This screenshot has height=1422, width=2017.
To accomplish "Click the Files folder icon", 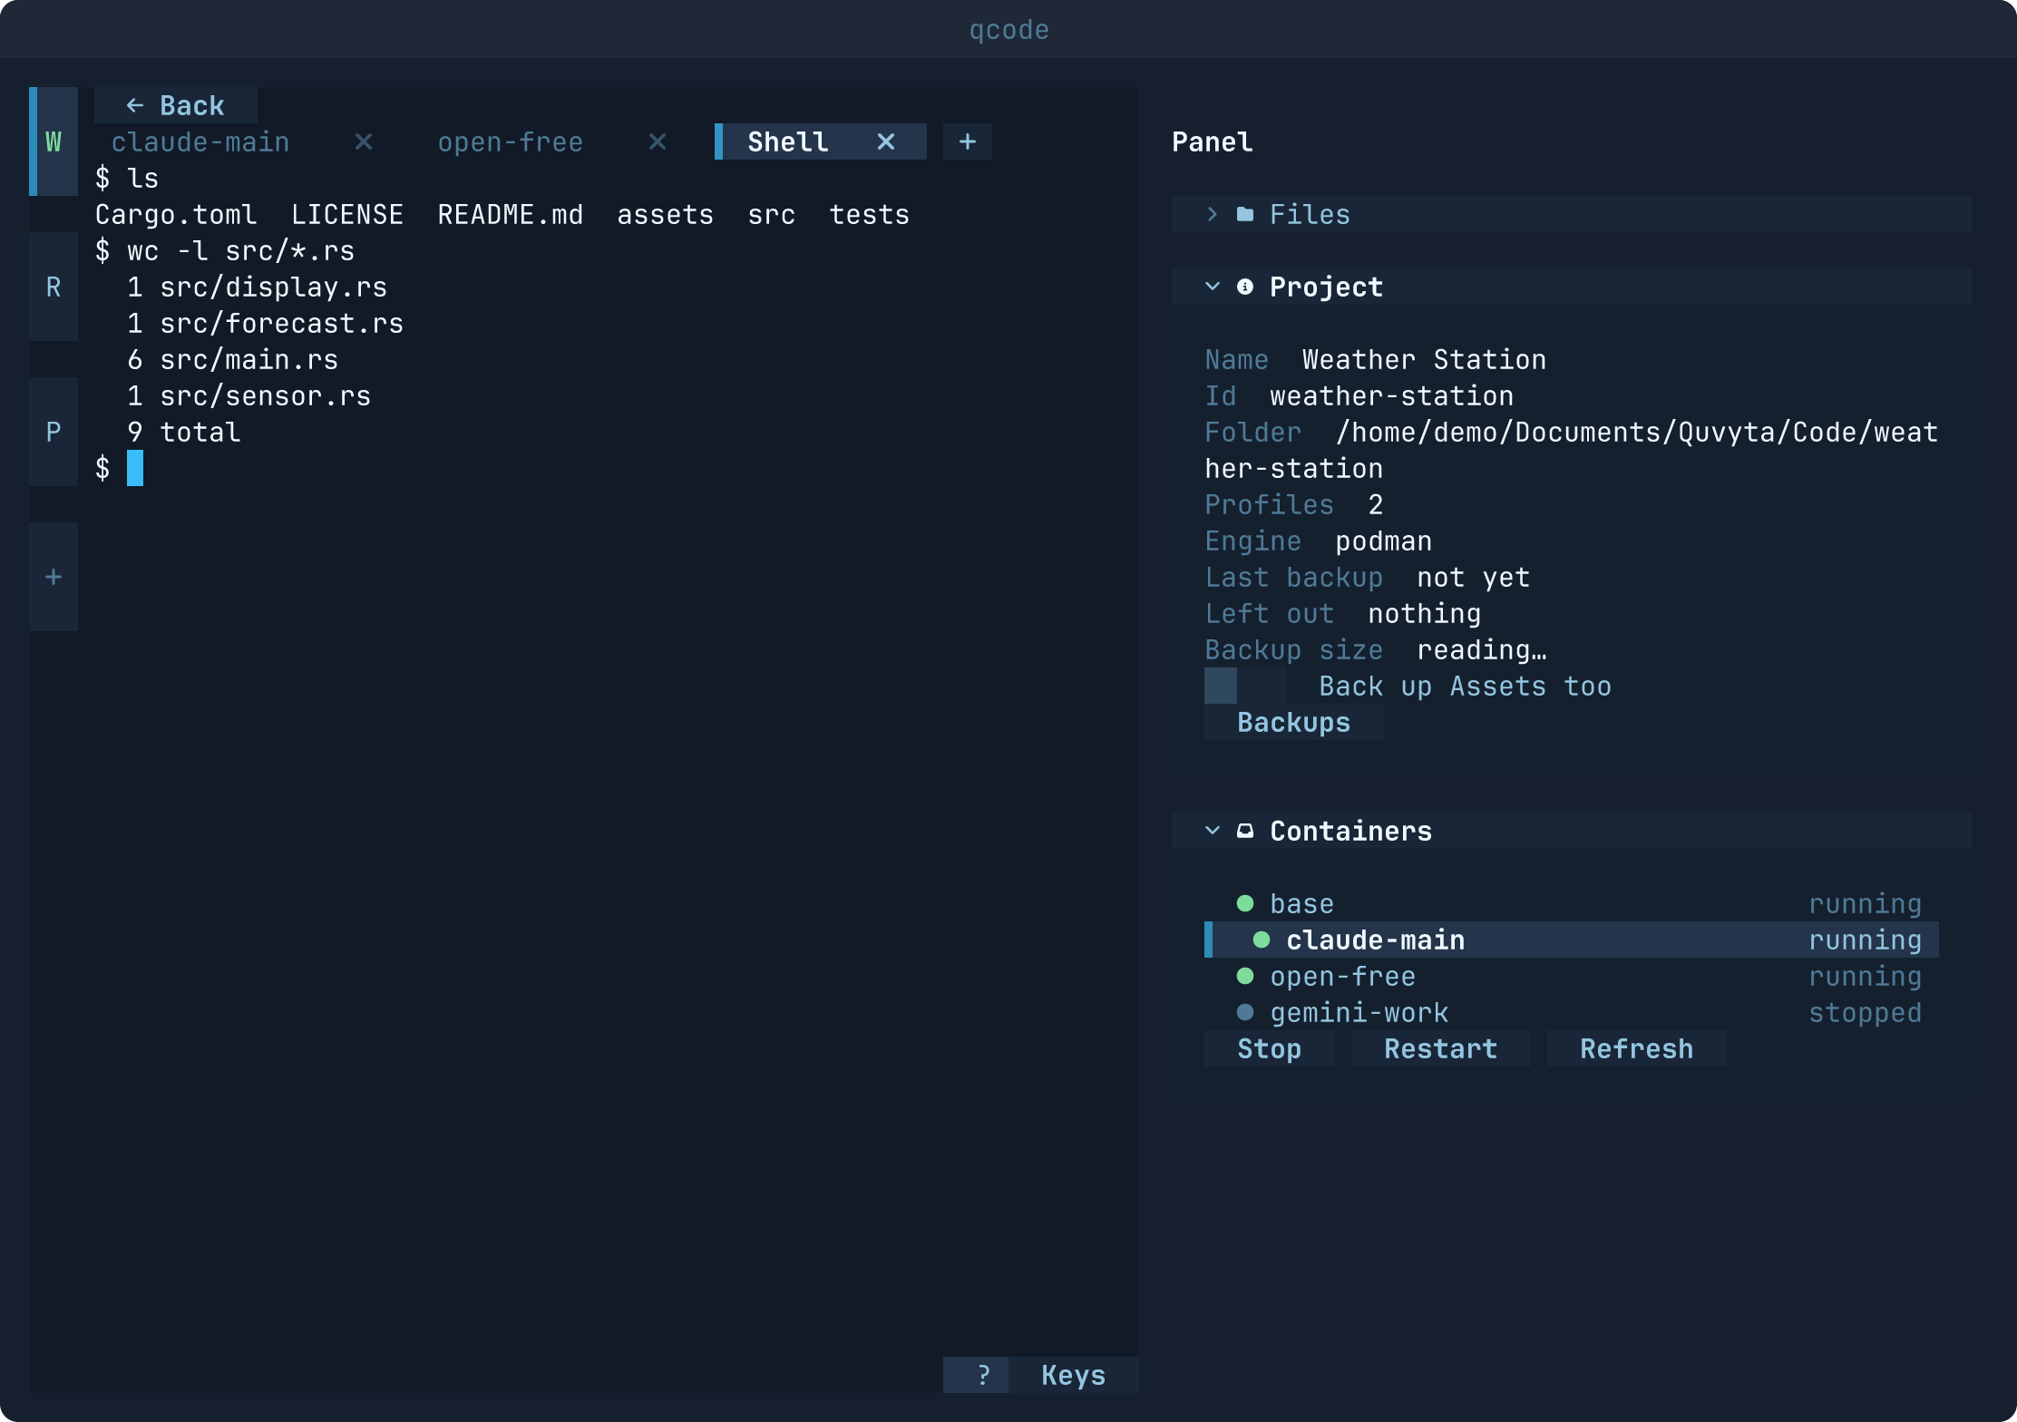I will point(1245,214).
